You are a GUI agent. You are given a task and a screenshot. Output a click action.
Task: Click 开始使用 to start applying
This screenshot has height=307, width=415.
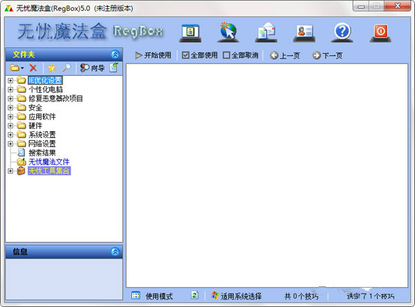pos(154,55)
